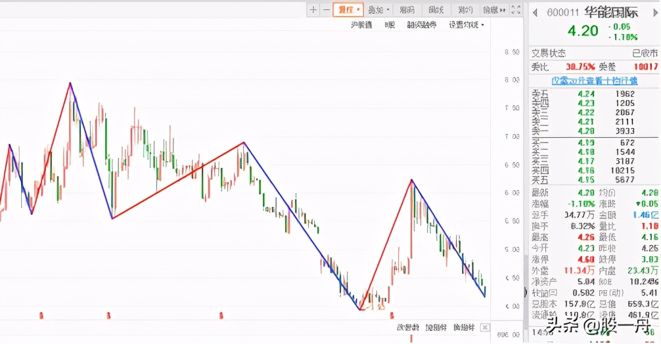Select the sell-one volume 3933

pyautogui.click(x=625, y=131)
